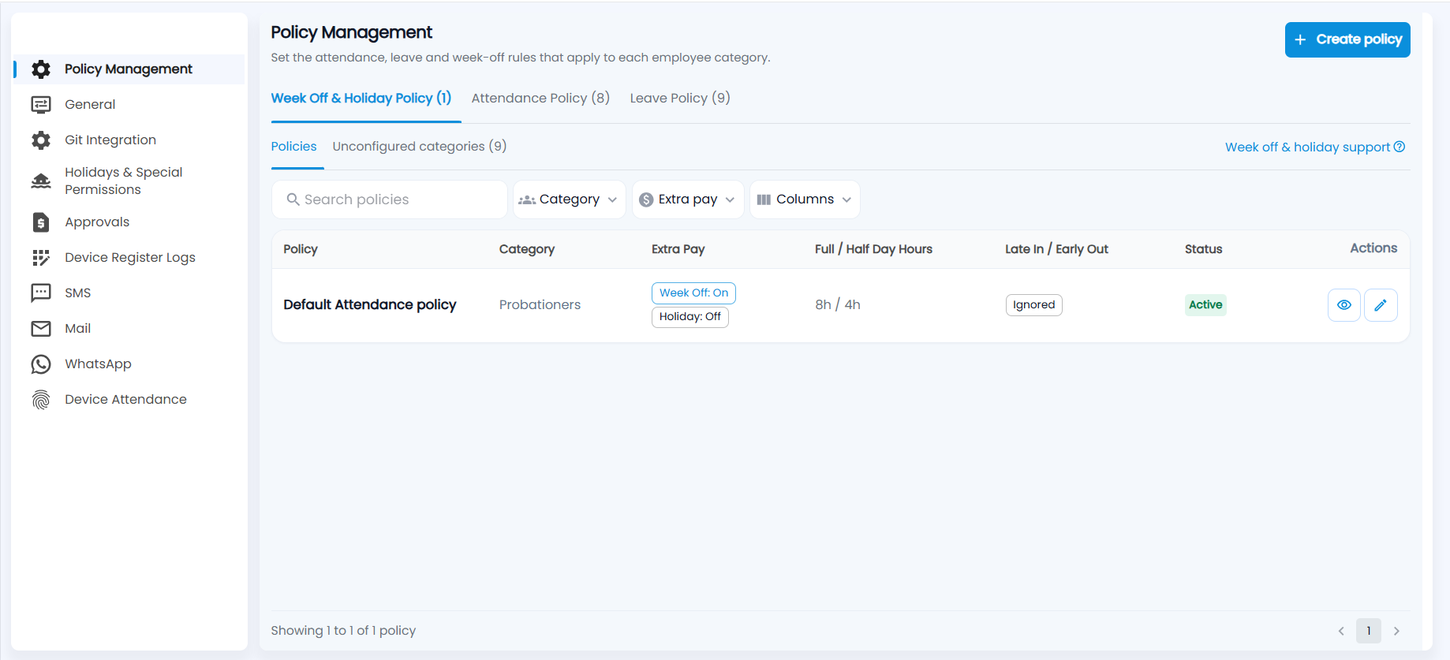Open the Leave Policy tab

pos(680,99)
